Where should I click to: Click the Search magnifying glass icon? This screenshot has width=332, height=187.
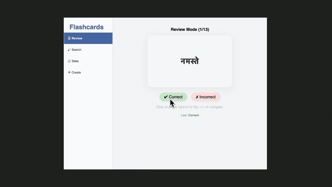click(x=69, y=50)
